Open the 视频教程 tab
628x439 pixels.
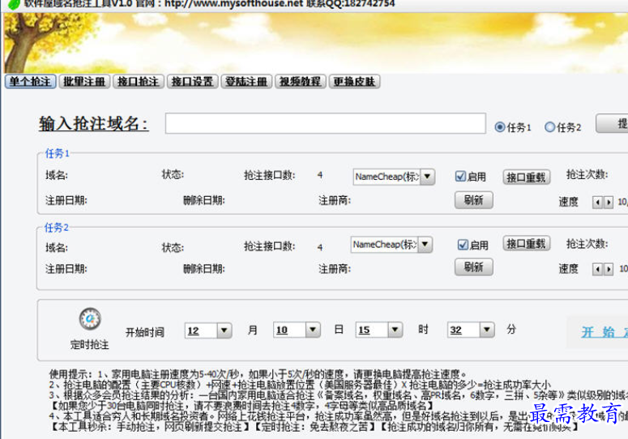pos(301,82)
